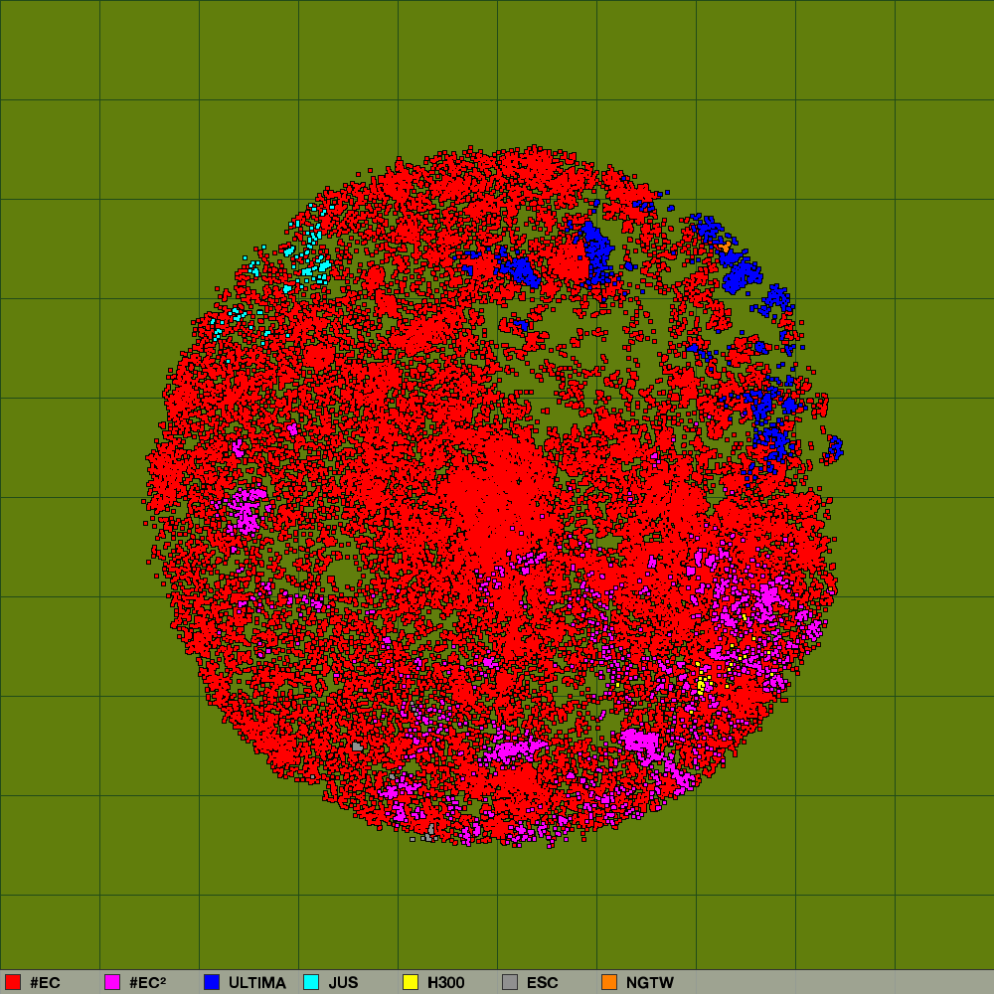Click the cyan JUS legend swatch
The height and width of the screenshot is (994, 994).
pos(311,982)
